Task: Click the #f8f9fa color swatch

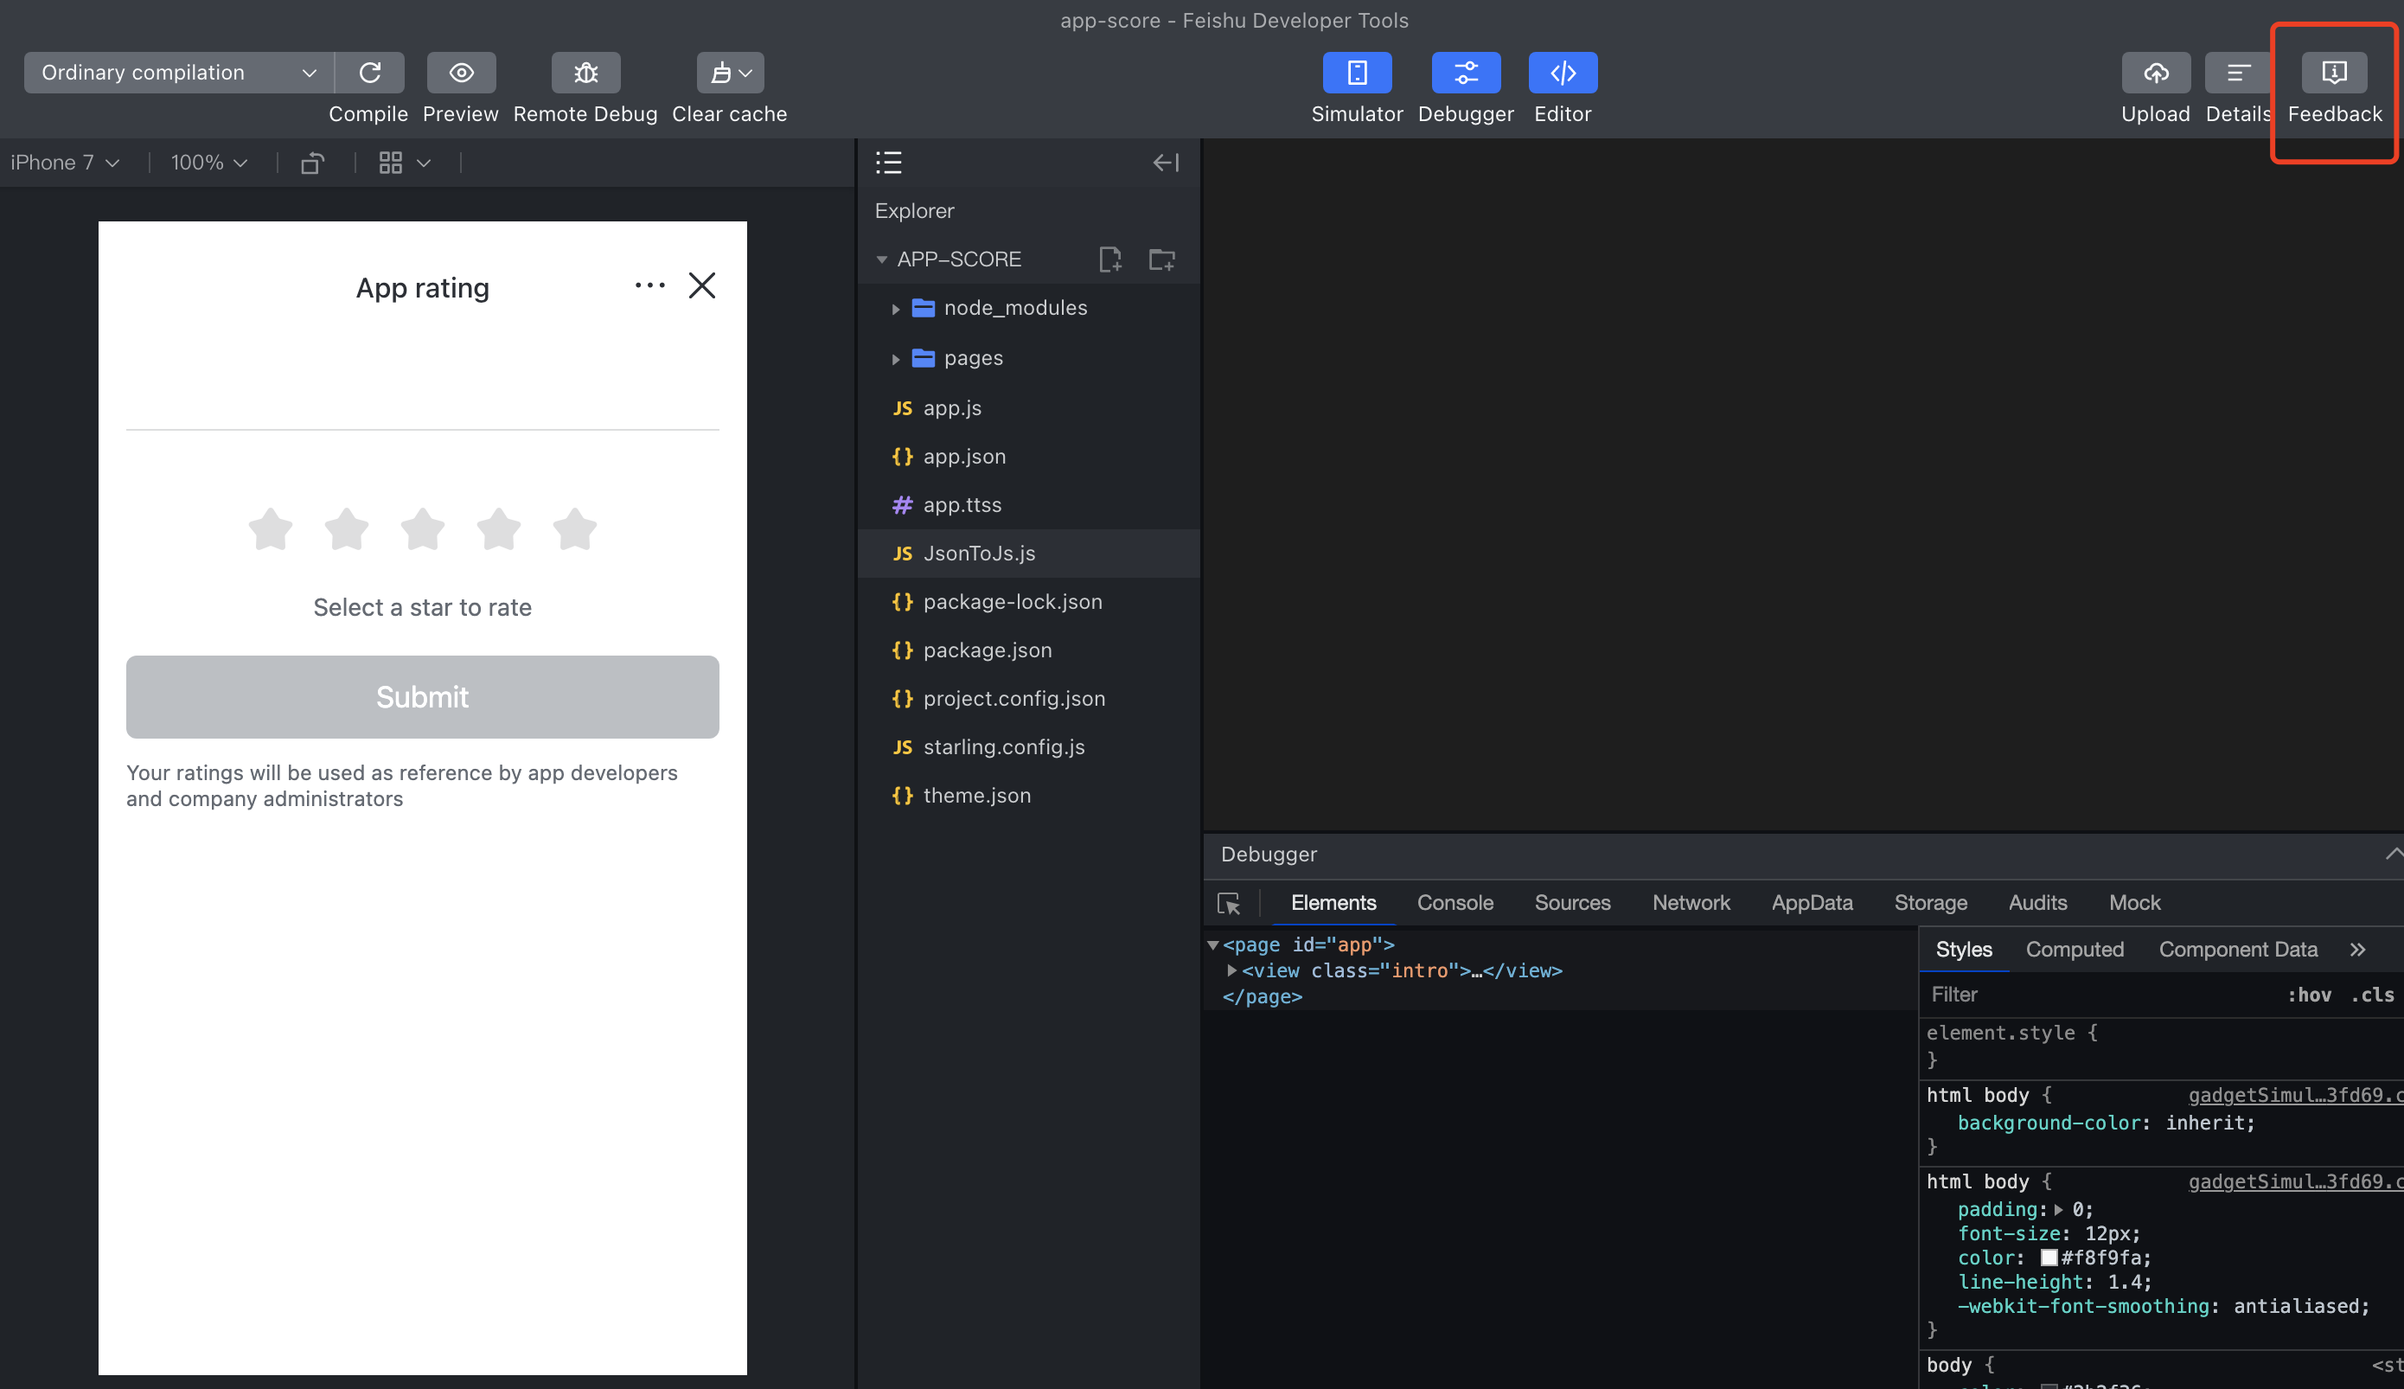Action: point(2049,1258)
